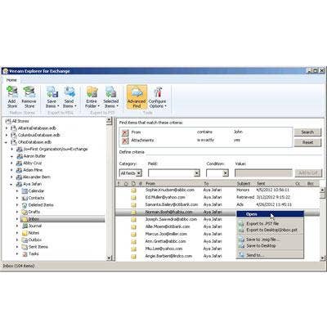The height and width of the screenshot is (327, 327).
Task: Remove the From criteria with red X
Action: click(125, 132)
